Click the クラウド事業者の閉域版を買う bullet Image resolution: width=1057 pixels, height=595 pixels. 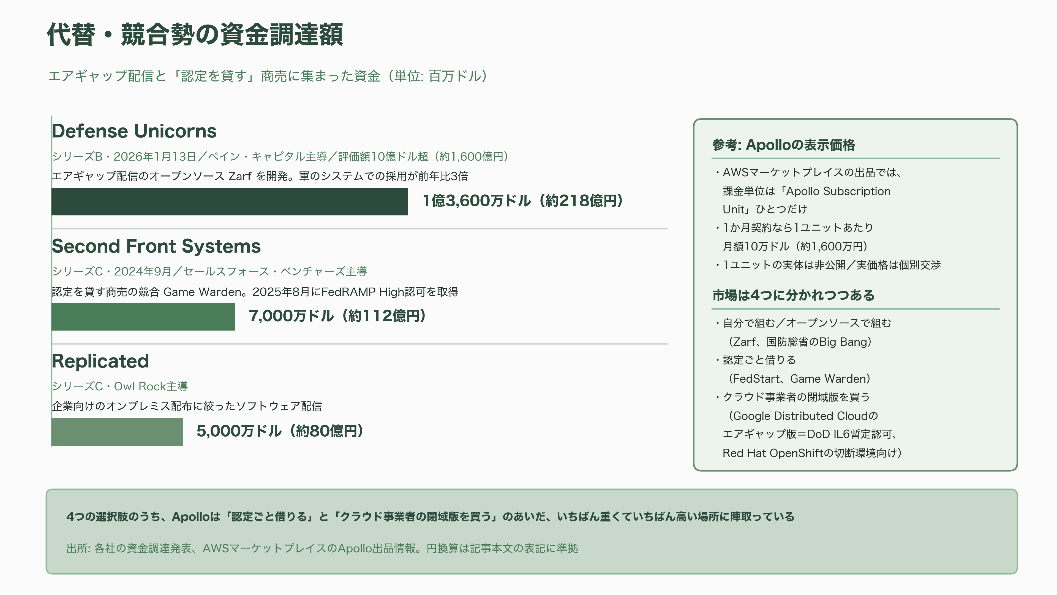[792, 397]
